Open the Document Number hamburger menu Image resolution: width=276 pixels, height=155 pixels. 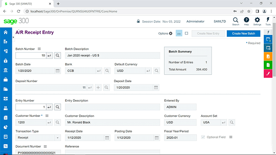click(45, 147)
